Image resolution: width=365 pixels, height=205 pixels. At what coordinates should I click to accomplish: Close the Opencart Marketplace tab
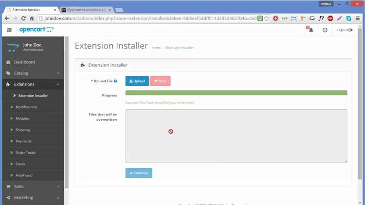point(109,10)
